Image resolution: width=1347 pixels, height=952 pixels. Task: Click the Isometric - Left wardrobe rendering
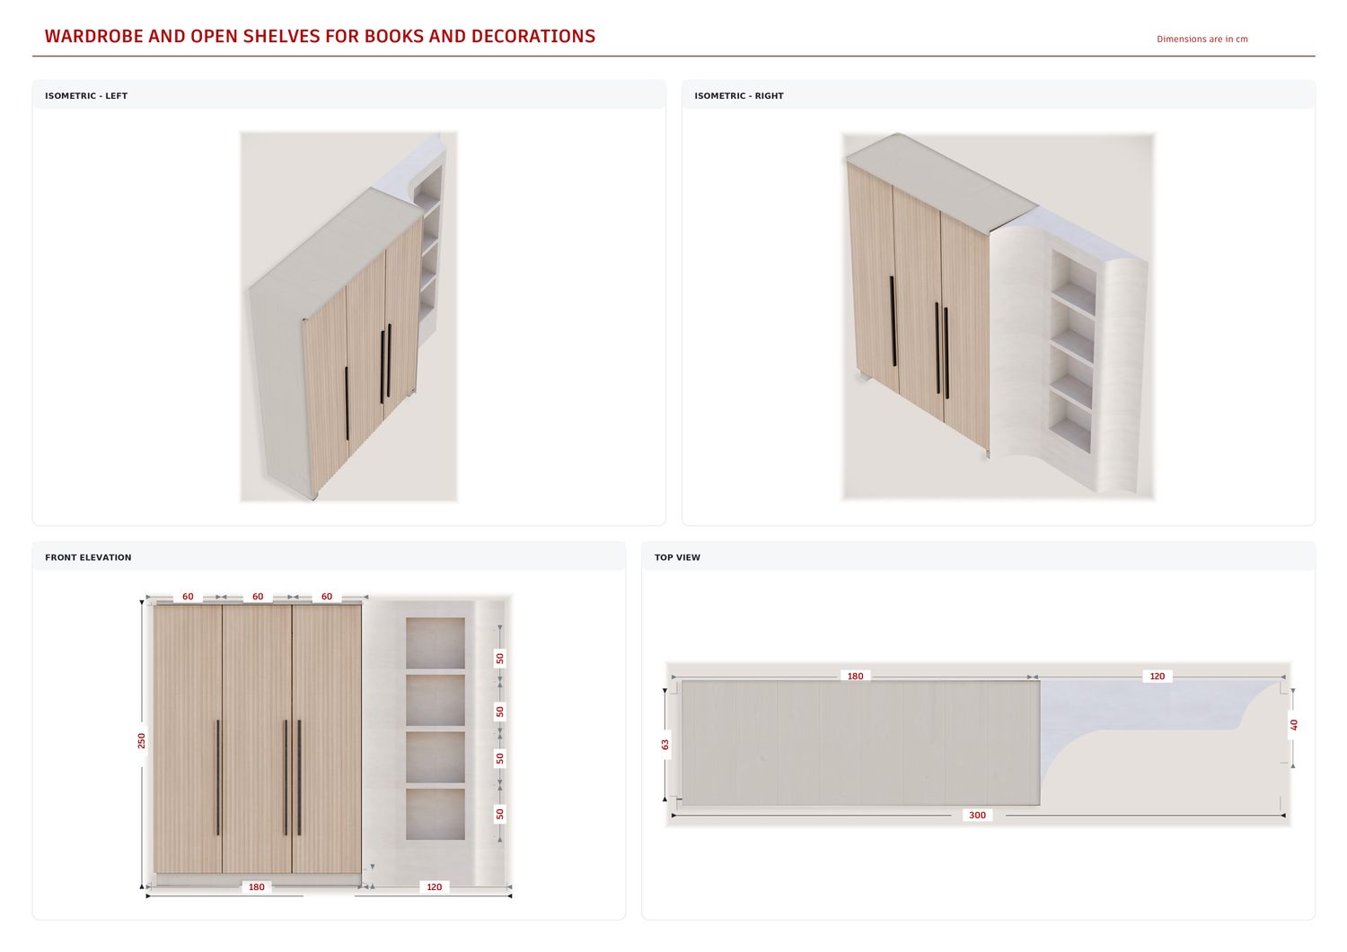click(x=348, y=317)
